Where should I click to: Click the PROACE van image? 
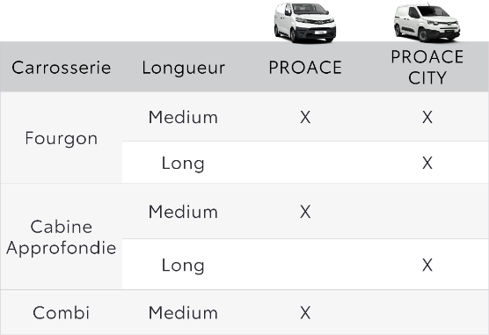(x=305, y=23)
